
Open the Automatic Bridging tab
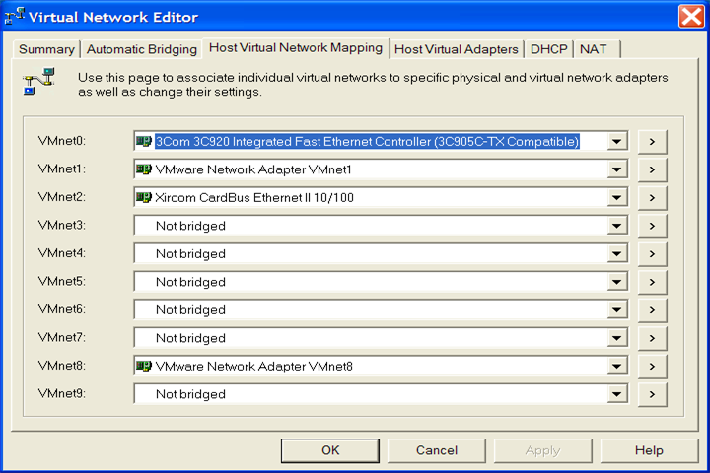point(141,49)
